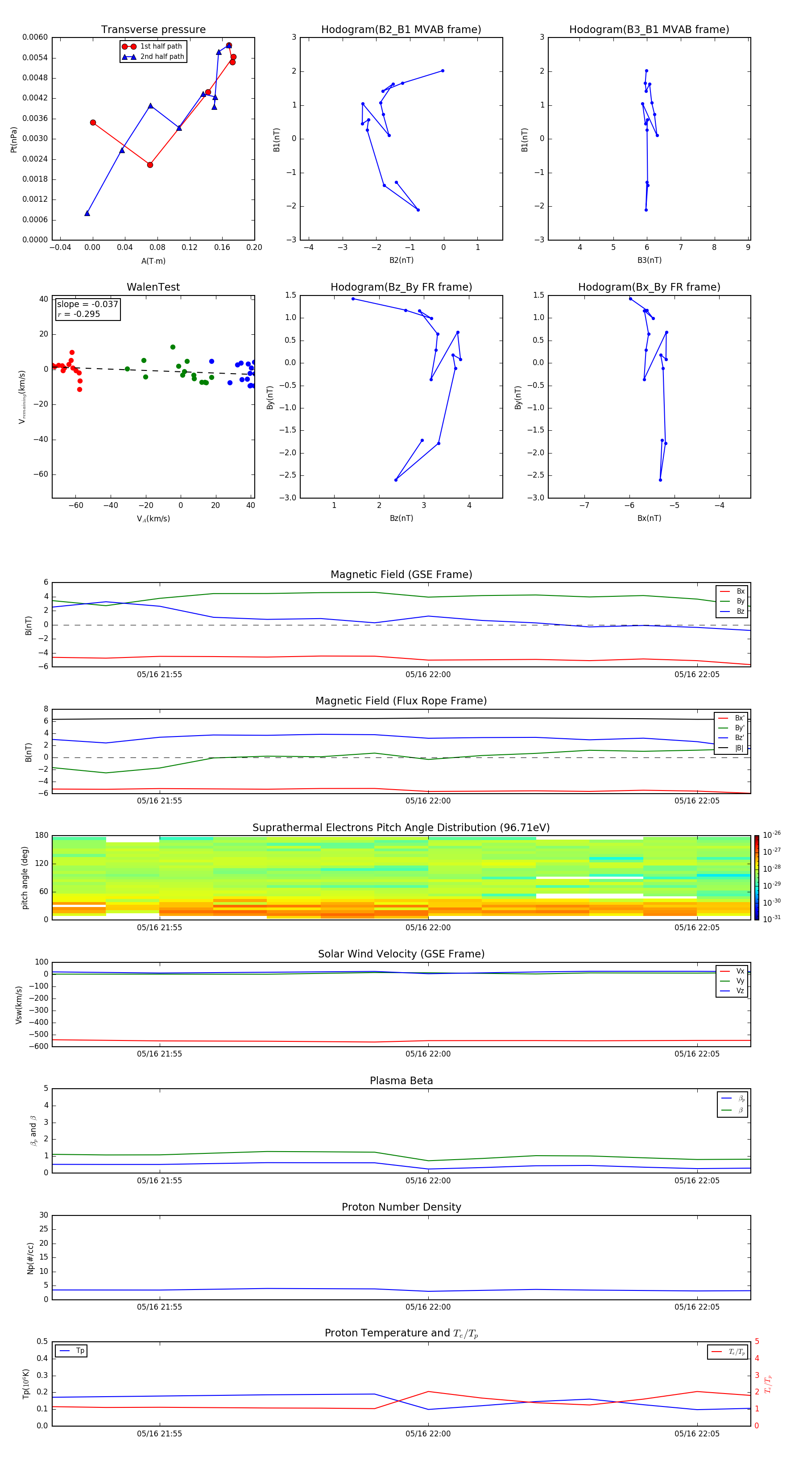This screenshot has height=1473, width=803.
Task: Click the 'B3(nT)' x-axis label
Action: coord(649,260)
